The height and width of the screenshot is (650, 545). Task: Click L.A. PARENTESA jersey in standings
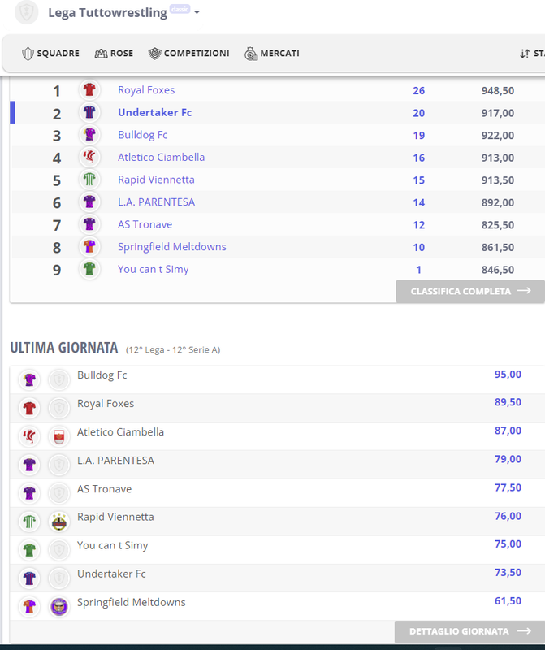pos(89,201)
